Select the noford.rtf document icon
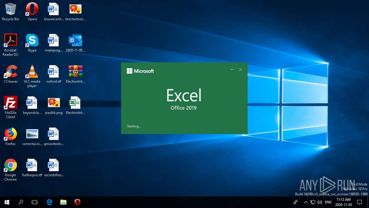The height and width of the screenshot is (208, 369). pos(54,74)
